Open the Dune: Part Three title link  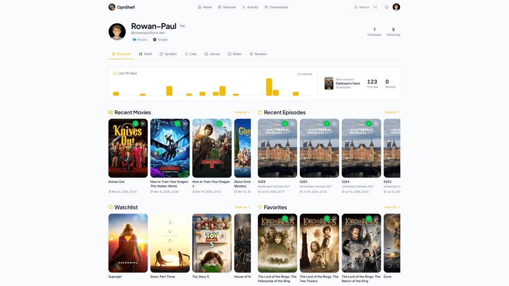coord(163,276)
